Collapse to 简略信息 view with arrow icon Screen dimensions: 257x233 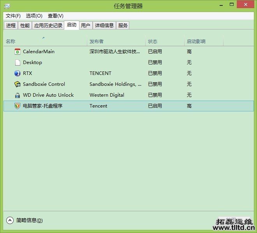point(10,220)
